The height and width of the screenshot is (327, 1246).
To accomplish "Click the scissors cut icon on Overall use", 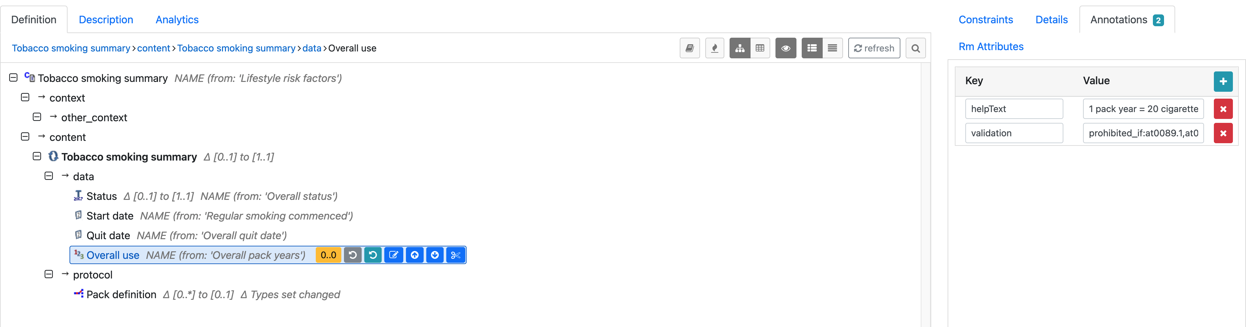I will pos(455,255).
